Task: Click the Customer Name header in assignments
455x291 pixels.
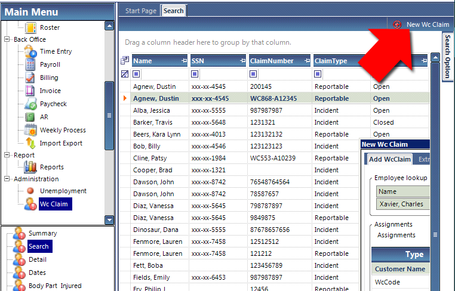Action: [400, 269]
